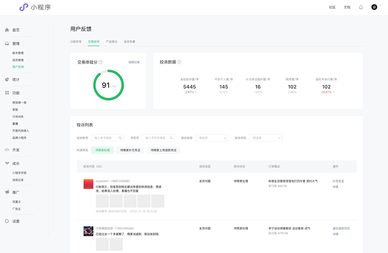Open the 投诉类型 dropdown
This screenshot has height=253, width=388.
[212, 138]
